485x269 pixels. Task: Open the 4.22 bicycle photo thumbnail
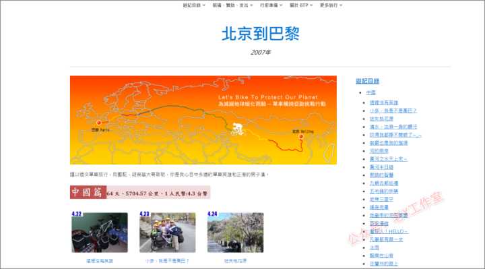tap(100, 232)
